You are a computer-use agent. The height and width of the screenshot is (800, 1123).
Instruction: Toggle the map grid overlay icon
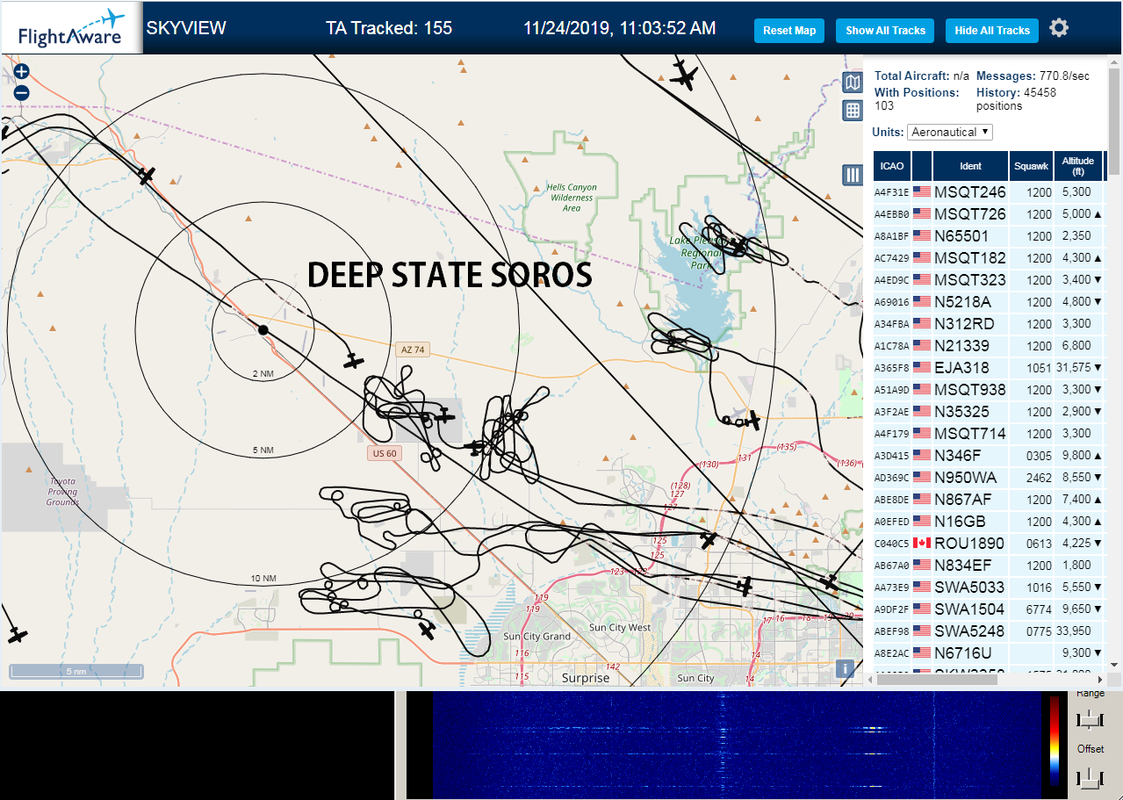852,110
